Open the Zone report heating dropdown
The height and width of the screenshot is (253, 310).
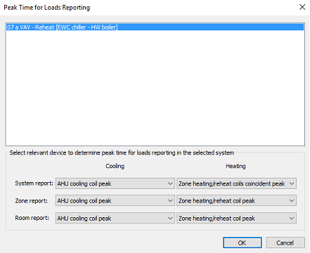[236, 201]
